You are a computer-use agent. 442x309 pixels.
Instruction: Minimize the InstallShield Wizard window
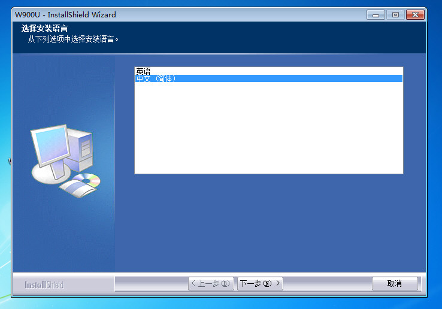376,14
